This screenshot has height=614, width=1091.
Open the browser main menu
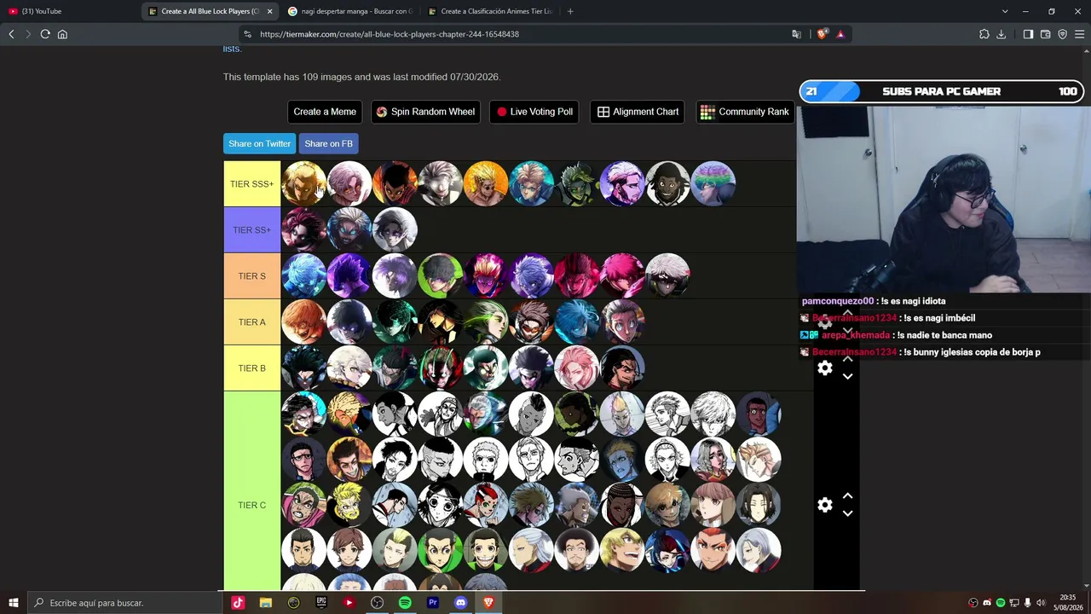point(1079,34)
